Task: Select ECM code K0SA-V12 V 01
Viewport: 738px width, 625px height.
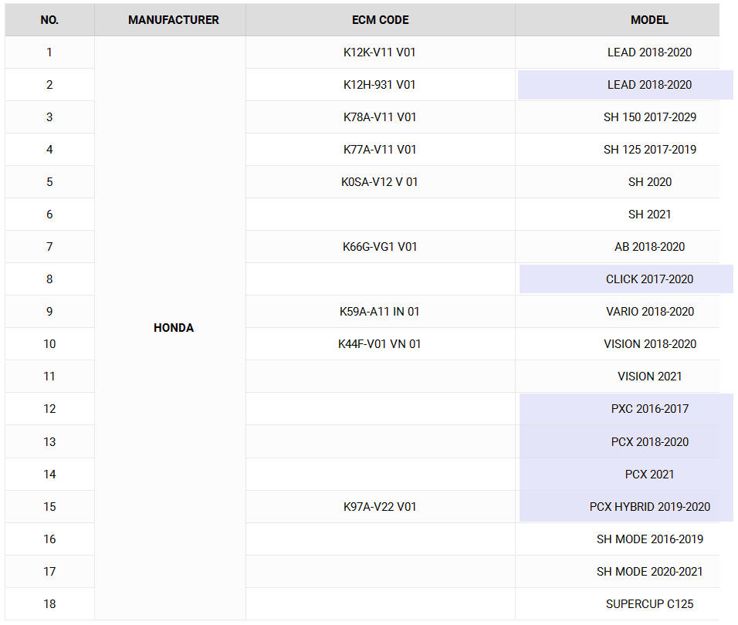Action: pos(380,182)
